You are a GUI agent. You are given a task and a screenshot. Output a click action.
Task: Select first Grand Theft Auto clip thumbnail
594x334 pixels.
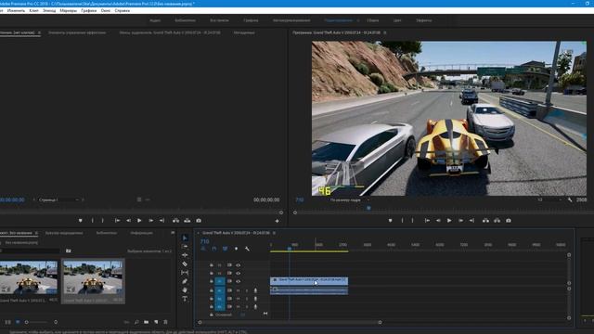pos(29,277)
